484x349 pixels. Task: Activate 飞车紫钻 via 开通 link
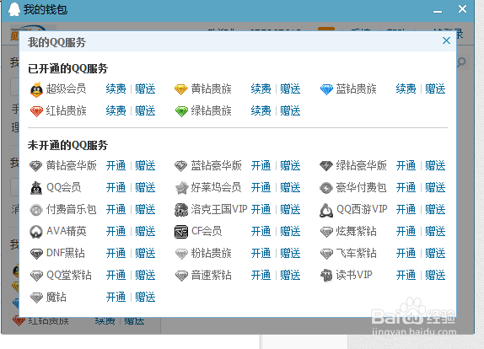pos(406,254)
